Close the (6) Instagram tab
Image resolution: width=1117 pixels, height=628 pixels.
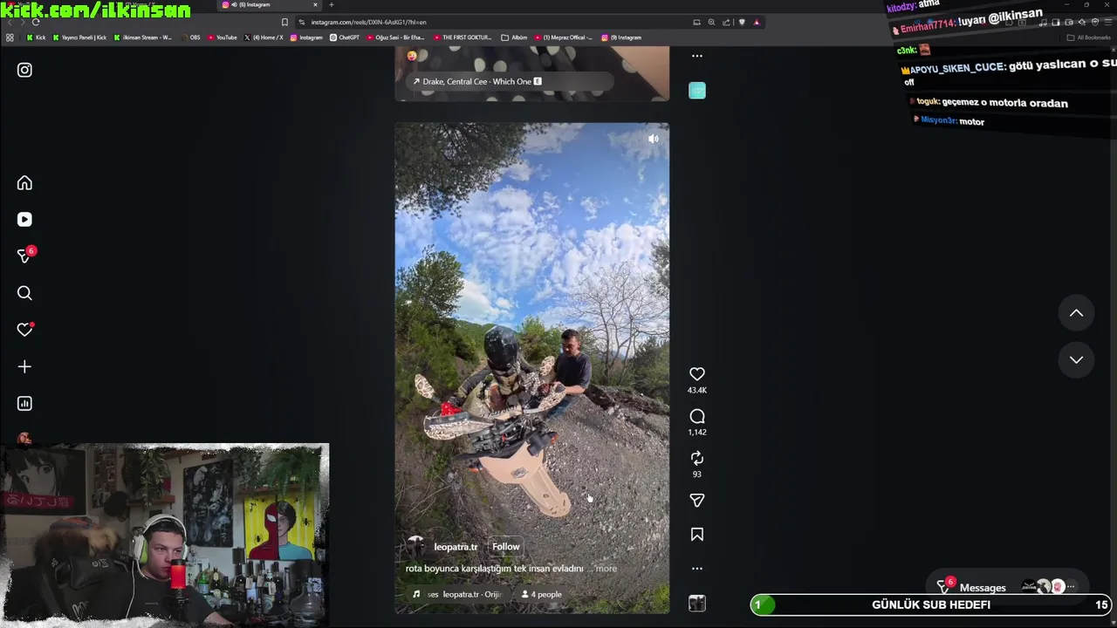pyautogui.click(x=315, y=4)
